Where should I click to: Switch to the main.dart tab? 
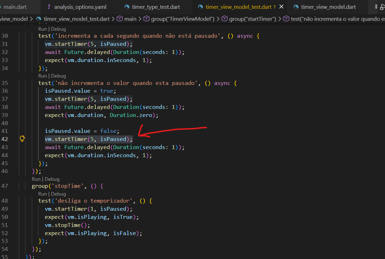coord(15,7)
